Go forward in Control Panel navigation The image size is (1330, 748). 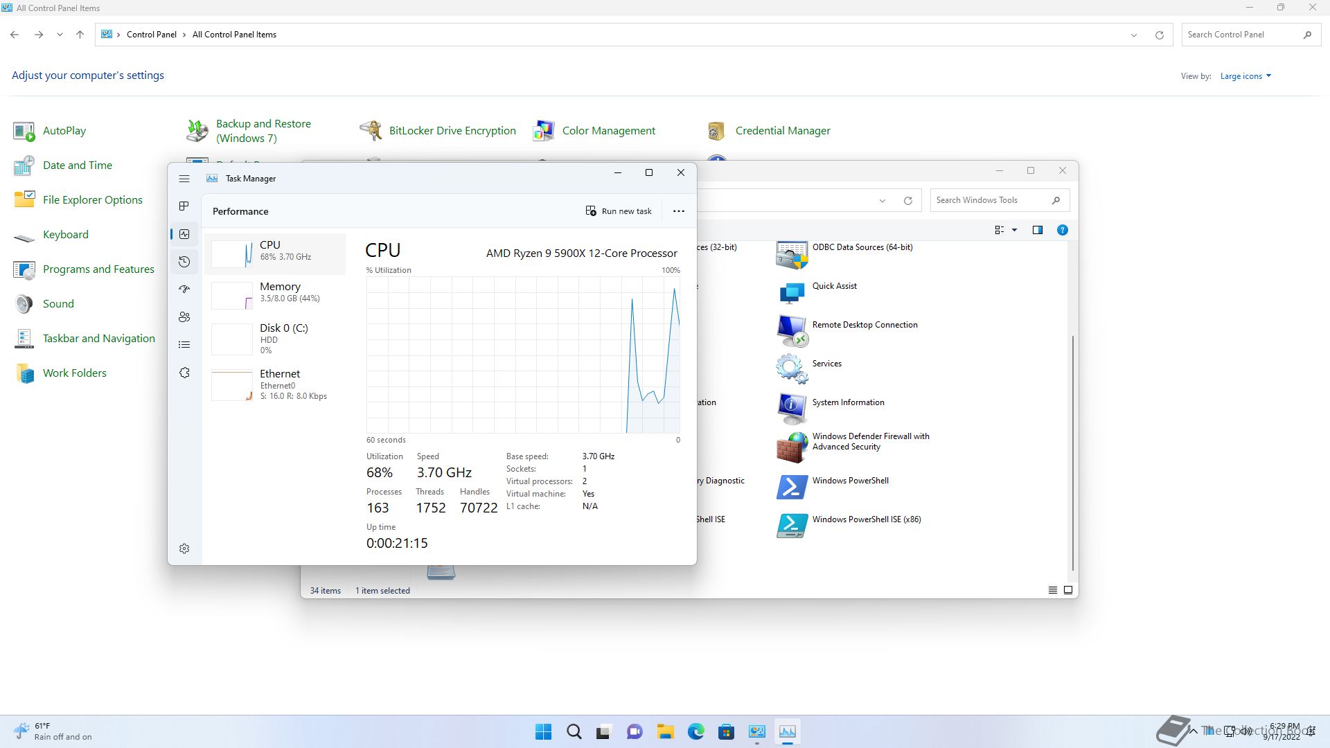(x=39, y=35)
